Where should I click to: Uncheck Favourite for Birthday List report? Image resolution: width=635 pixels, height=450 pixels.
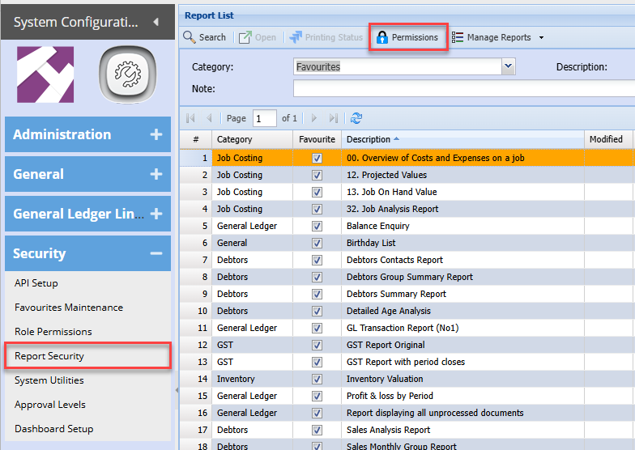point(317,243)
